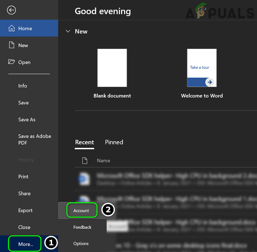Select Feedback from the popup menu

(x=82, y=227)
